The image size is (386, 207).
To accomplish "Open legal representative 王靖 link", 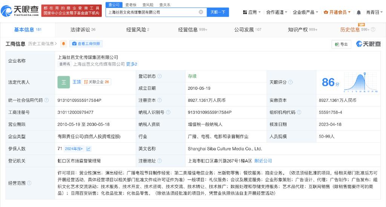I will (x=77, y=82).
